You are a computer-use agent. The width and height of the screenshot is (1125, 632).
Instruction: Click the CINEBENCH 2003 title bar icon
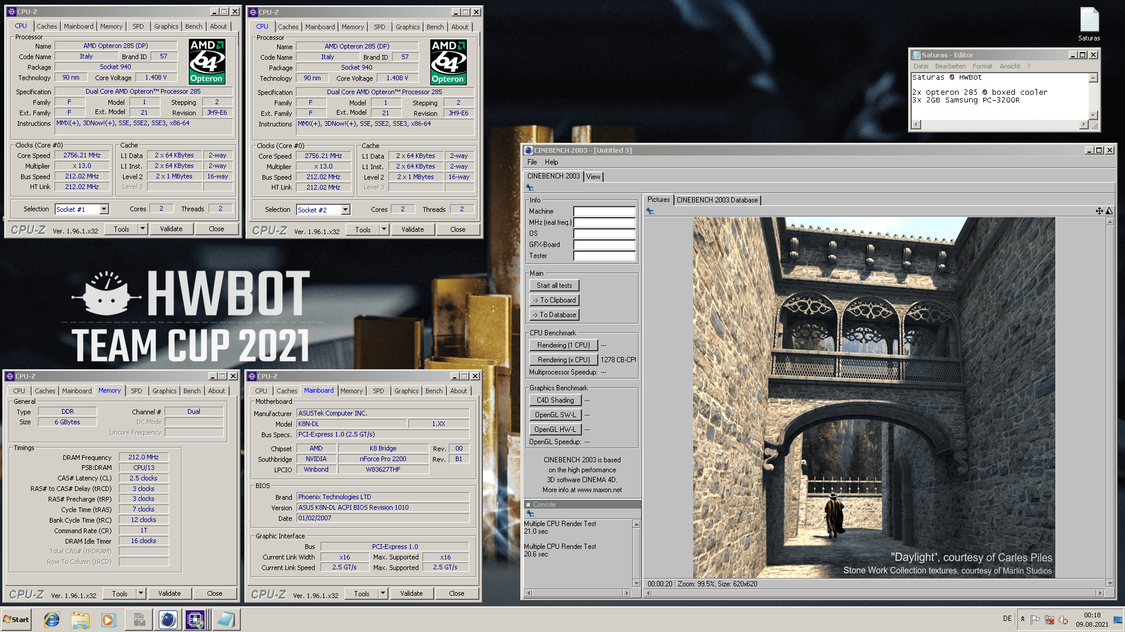coord(528,150)
